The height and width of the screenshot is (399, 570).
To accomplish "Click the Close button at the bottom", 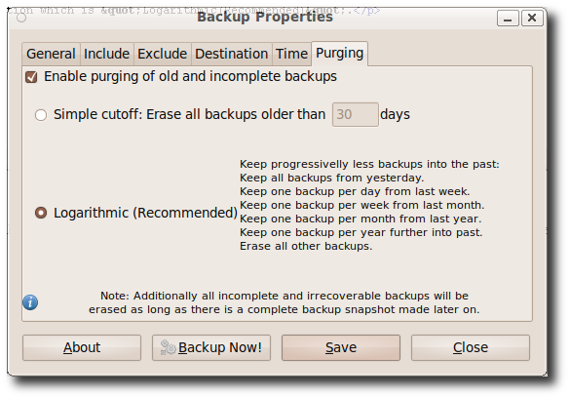I will (471, 347).
